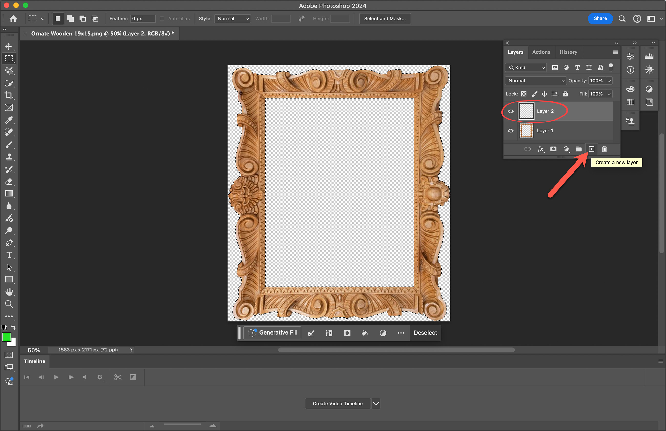Toggle visibility of Layer 1
This screenshot has width=666, height=431.
point(511,131)
